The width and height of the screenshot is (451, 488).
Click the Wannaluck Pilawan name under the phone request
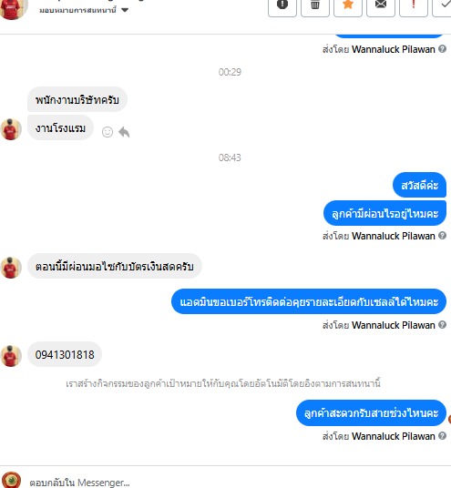click(x=394, y=325)
